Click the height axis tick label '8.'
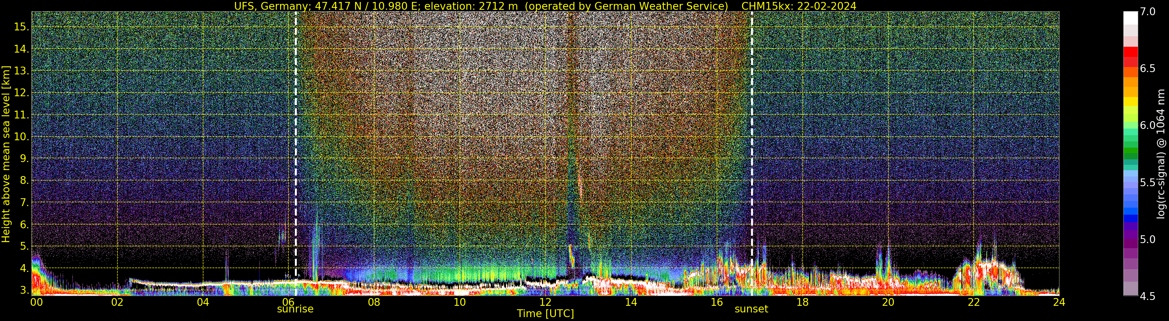 [24, 180]
